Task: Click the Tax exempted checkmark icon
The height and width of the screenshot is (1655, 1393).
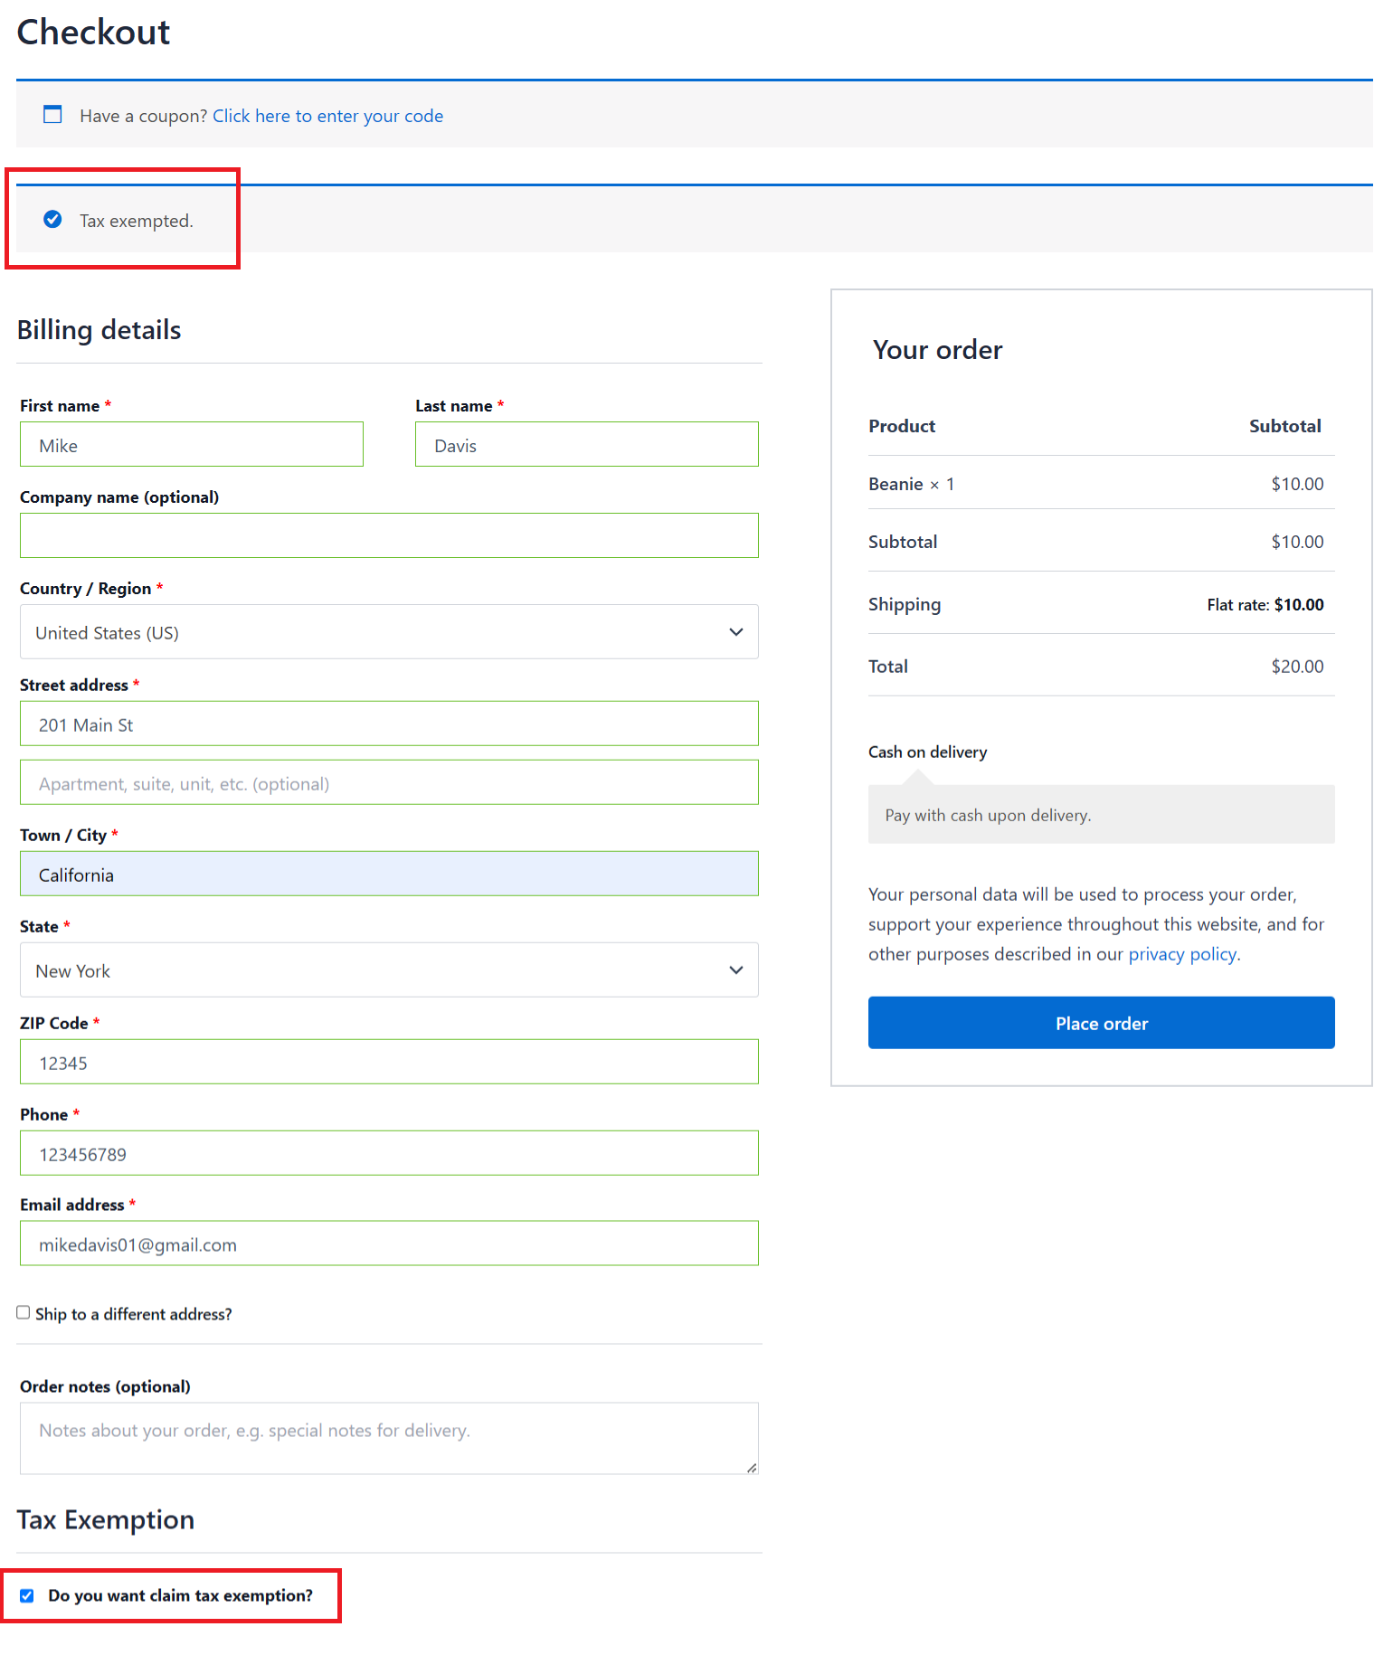Action: (53, 220)
